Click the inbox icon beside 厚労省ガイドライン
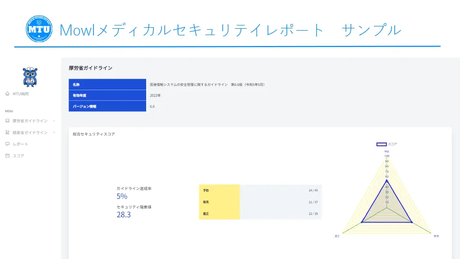Image resolution: width=460 pixels, height=259 pixels. [x=7, y=121]
